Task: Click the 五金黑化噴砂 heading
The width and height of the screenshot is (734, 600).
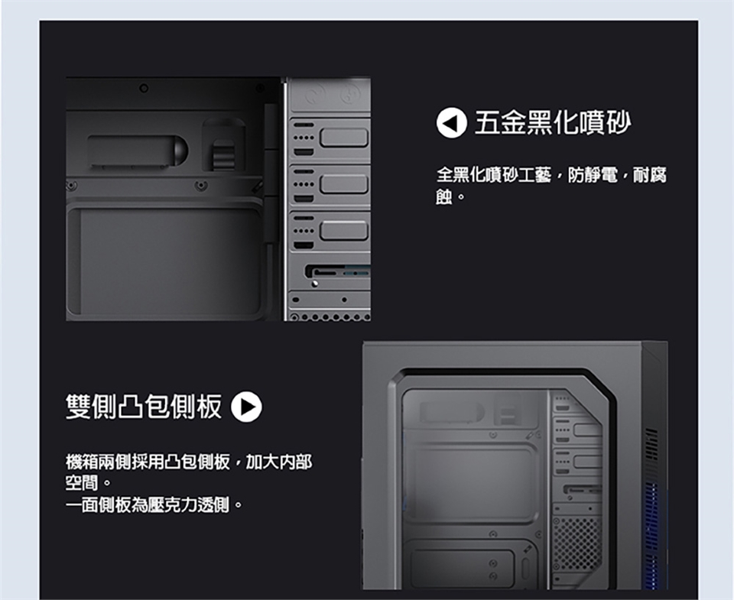Action: click(x=553, y=123)
